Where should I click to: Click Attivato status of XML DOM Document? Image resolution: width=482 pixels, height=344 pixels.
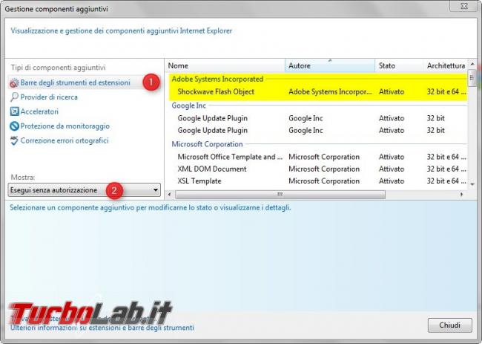point(392,169)
